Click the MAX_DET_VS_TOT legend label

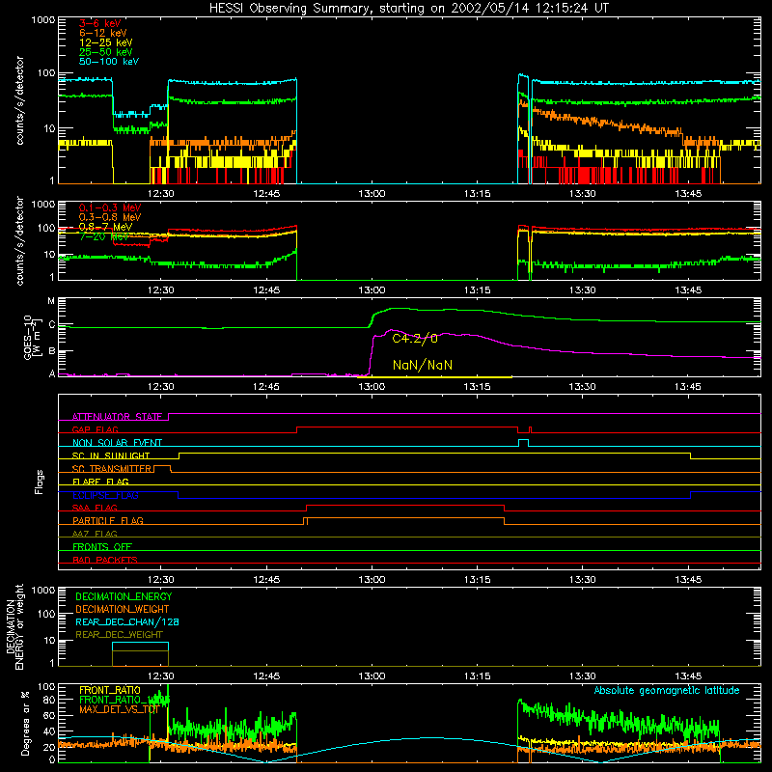click(x=119, y=709)
